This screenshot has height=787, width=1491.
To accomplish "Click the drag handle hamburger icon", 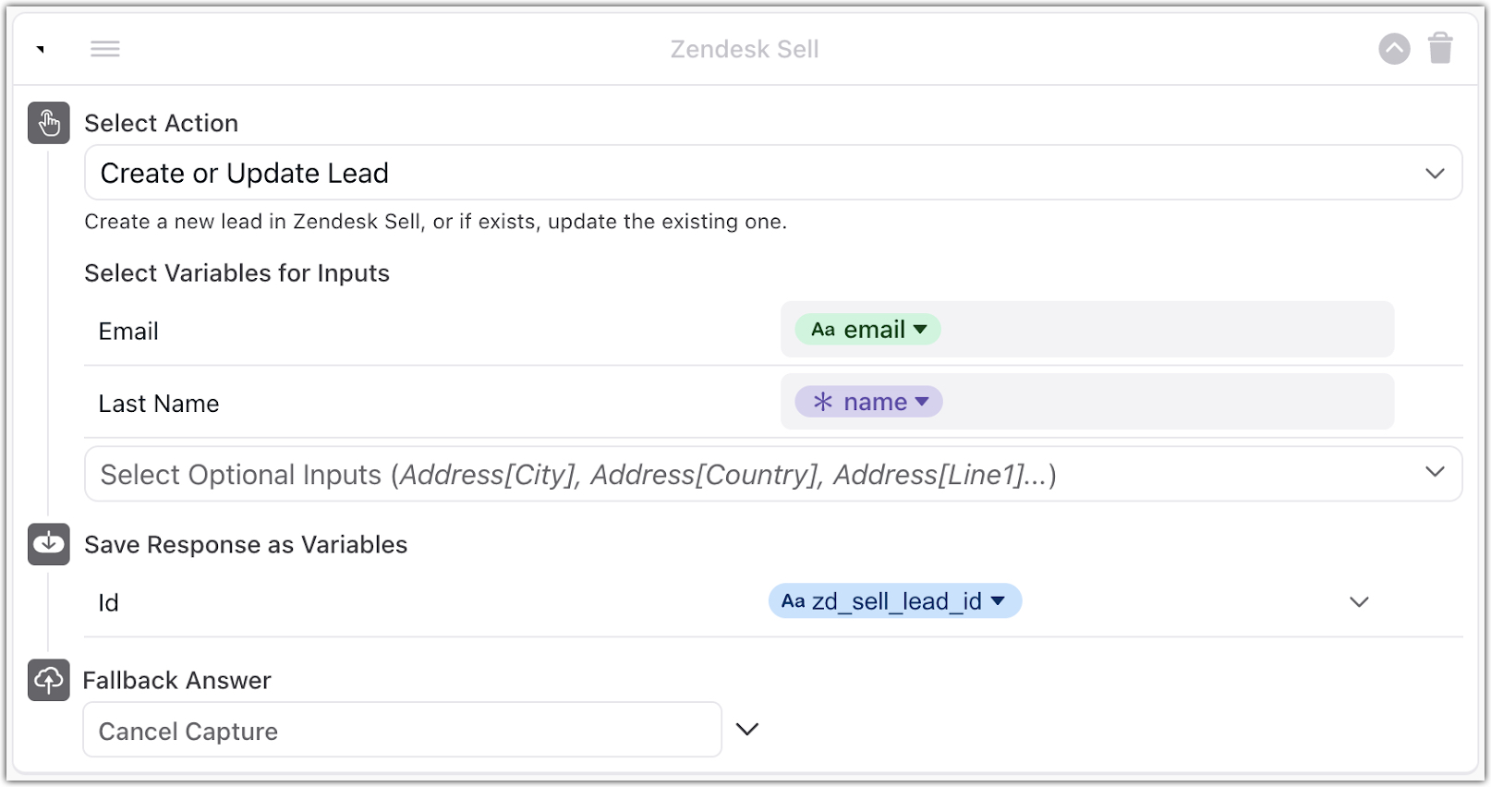I will pyautogui.click(x=105, y=49).
